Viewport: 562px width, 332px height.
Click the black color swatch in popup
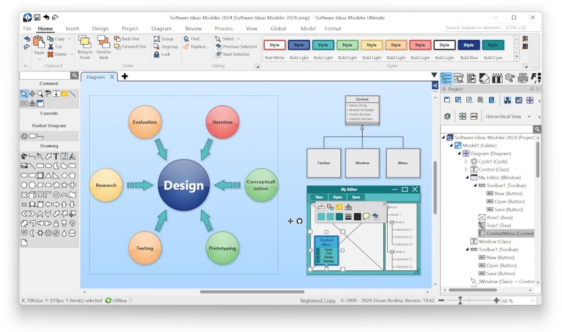pos(357,217)
